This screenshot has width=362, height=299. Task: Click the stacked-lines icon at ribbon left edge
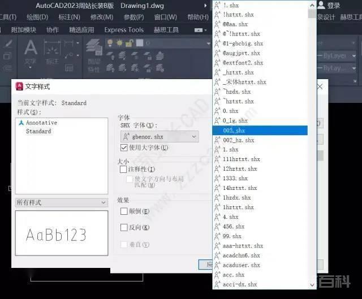click(x=7, y=68)
